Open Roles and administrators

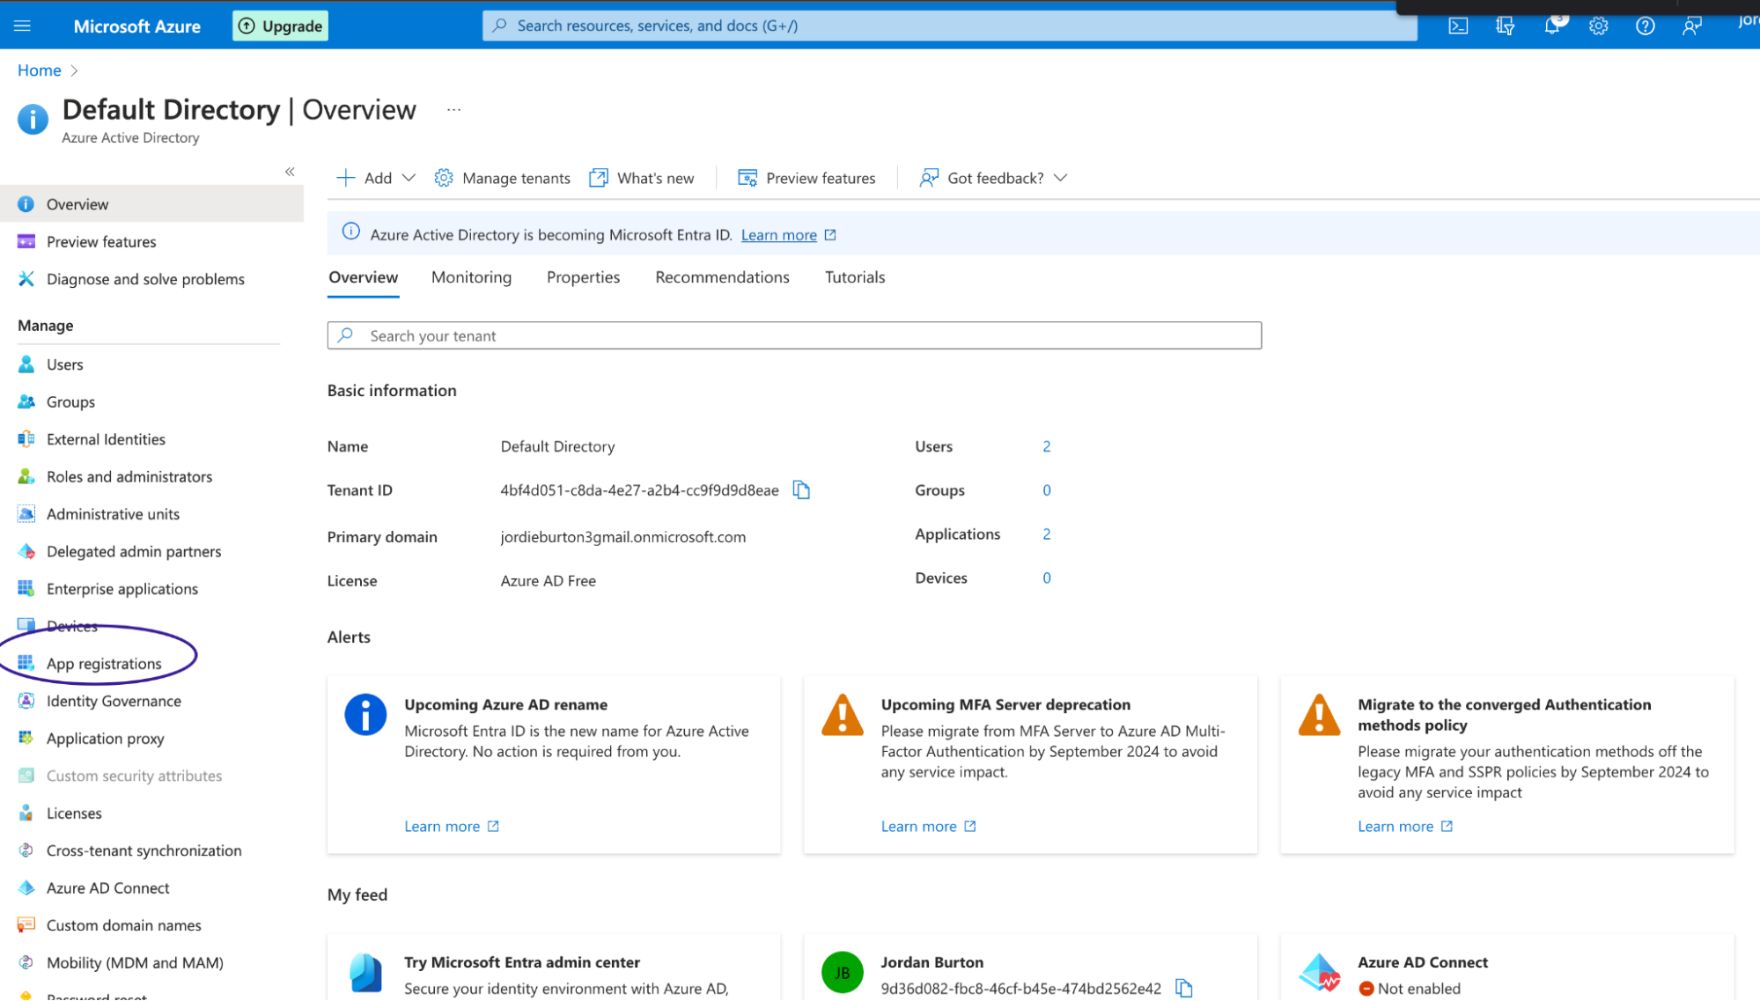pos(129,477)
